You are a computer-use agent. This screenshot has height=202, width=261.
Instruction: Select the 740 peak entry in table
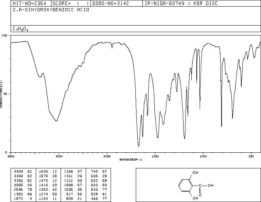pos(99,172)
